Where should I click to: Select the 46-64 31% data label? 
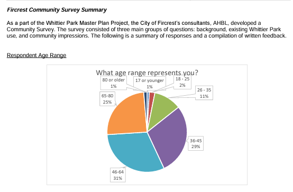click(118, 175)
